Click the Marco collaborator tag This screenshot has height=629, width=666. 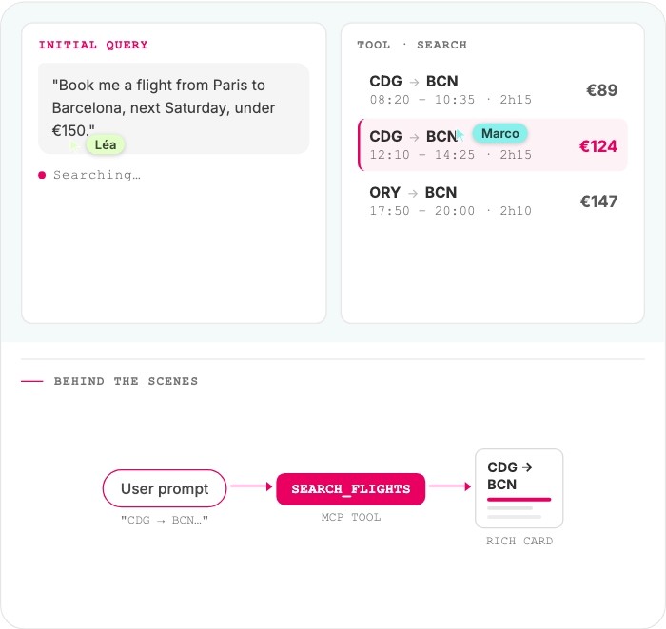click(500, 133)
